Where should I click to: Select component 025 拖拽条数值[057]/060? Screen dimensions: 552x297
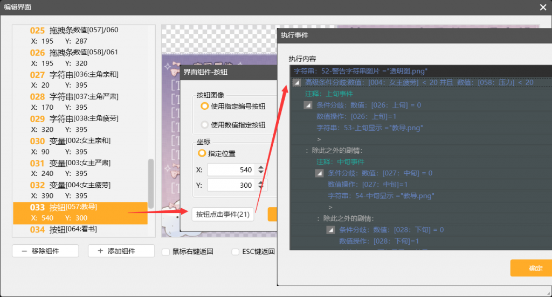(x=80, y=36)
